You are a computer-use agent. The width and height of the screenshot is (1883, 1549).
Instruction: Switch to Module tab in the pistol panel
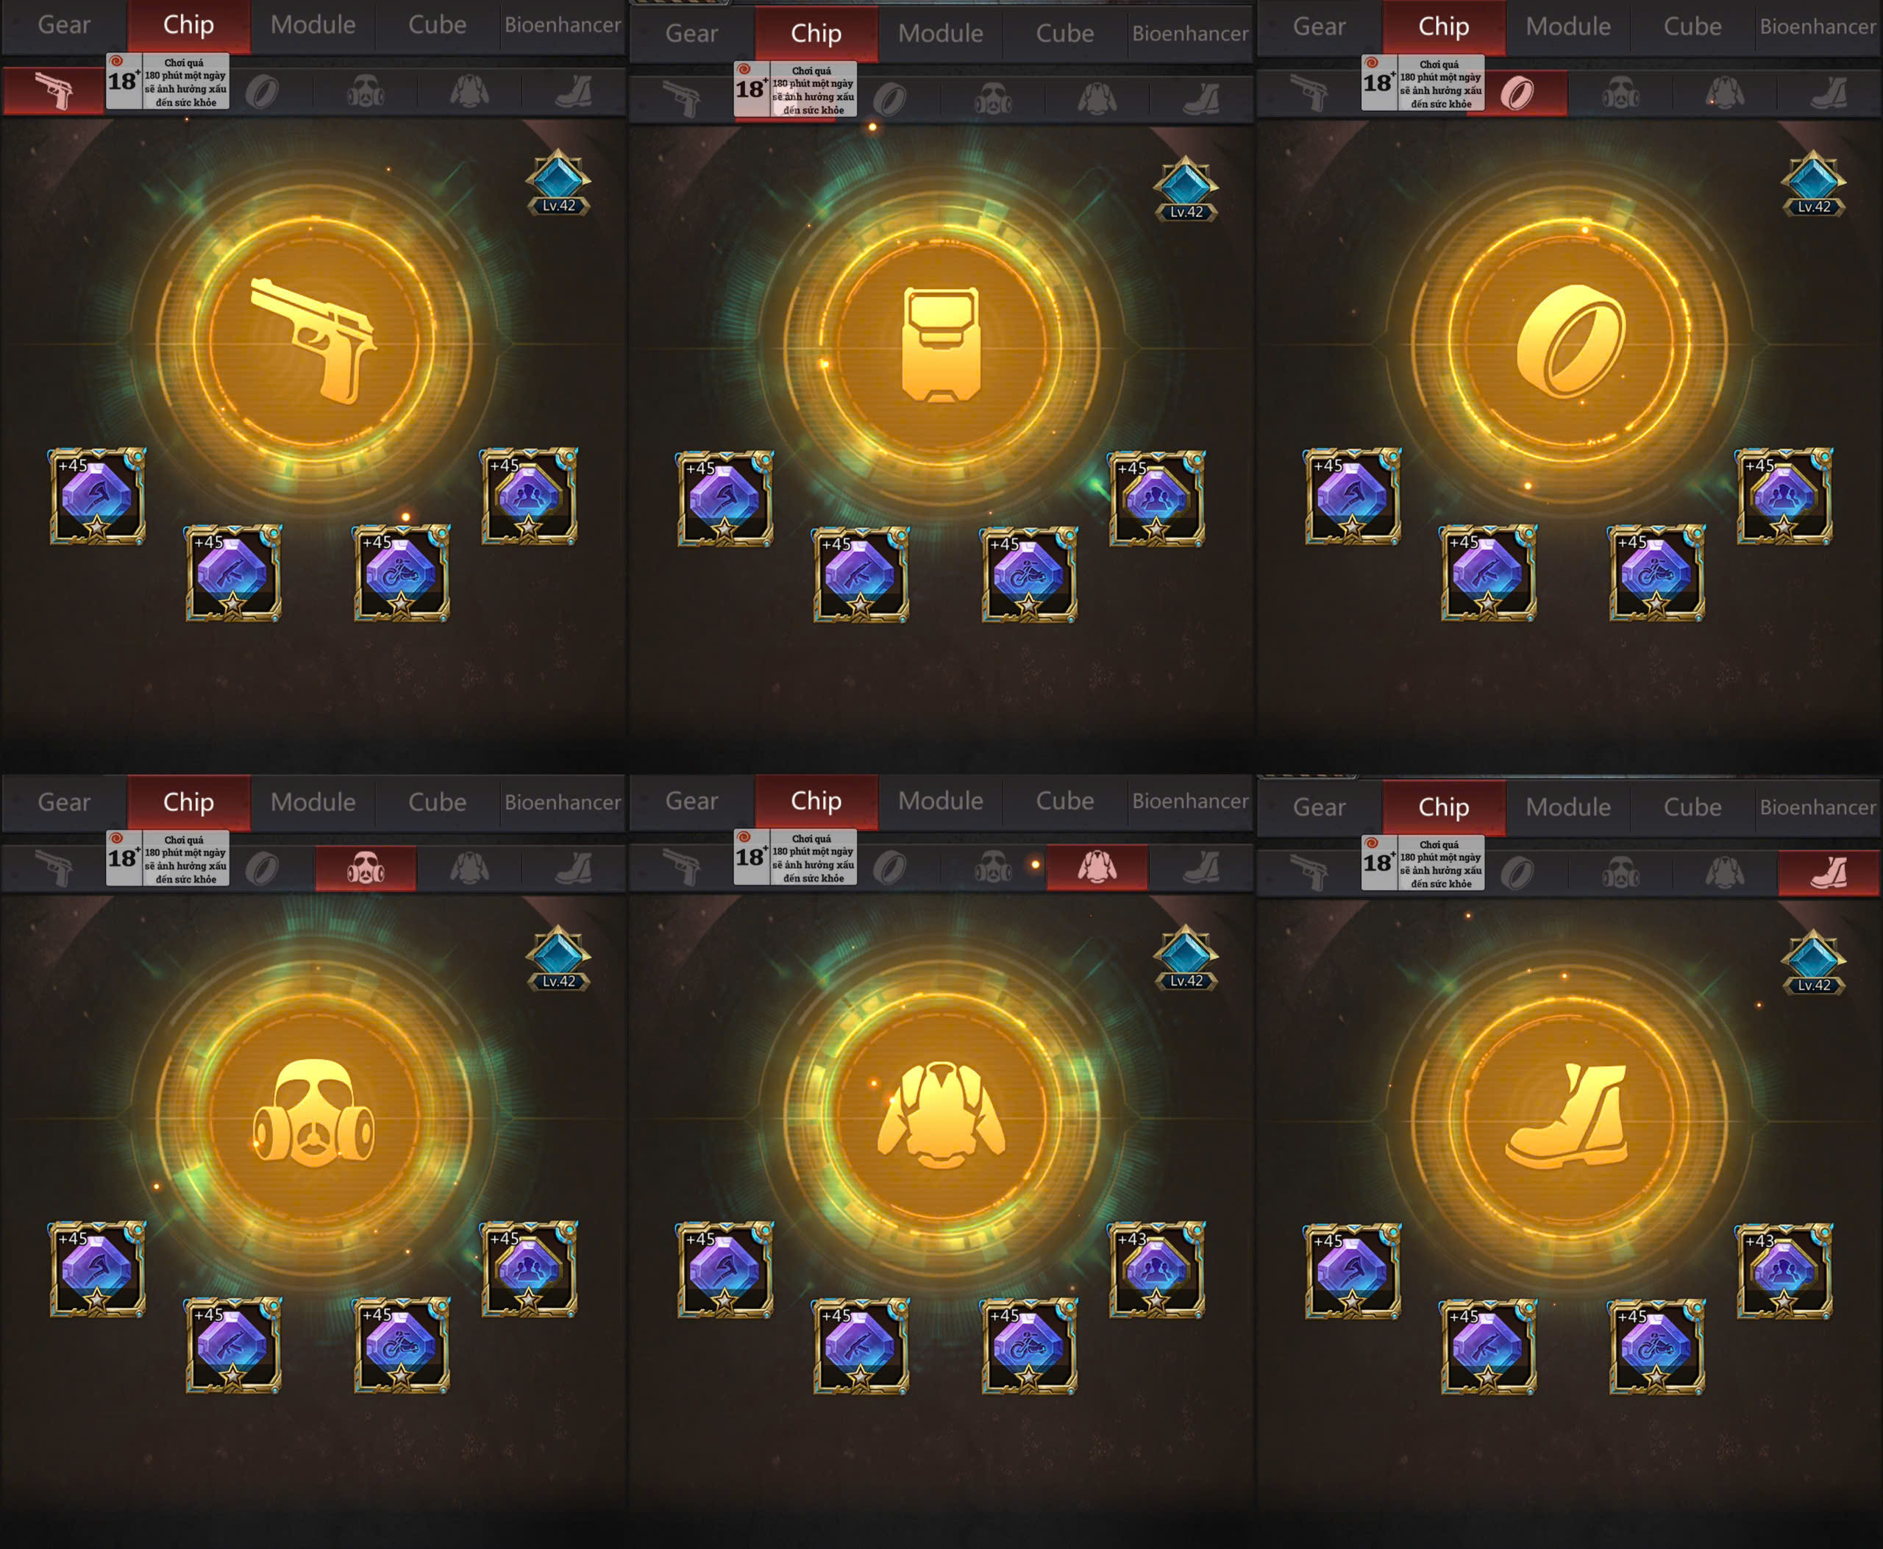pyautogui.click(x=313, y=25)
